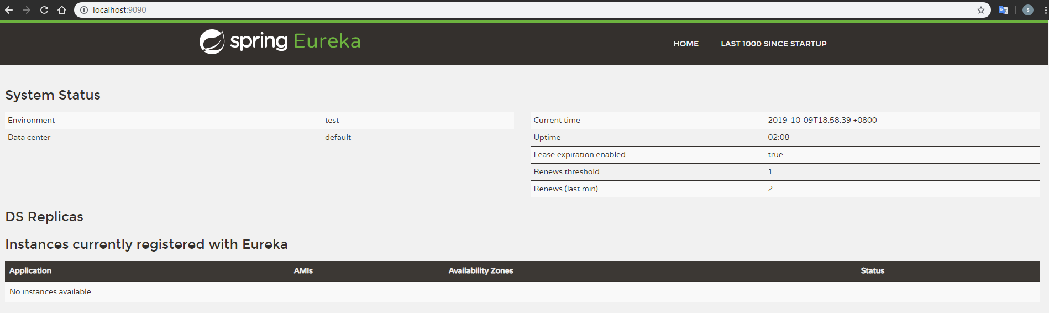This screenshot has height=313, width=1049.
Task: Reload the Eureka dashboard page
Action: pyautogui.click(x=44, y=10)
